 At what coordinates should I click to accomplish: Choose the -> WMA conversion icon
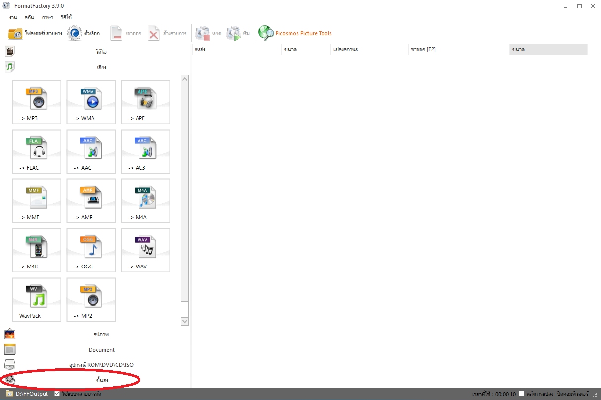pyautogui.click(x=92, y=102)
